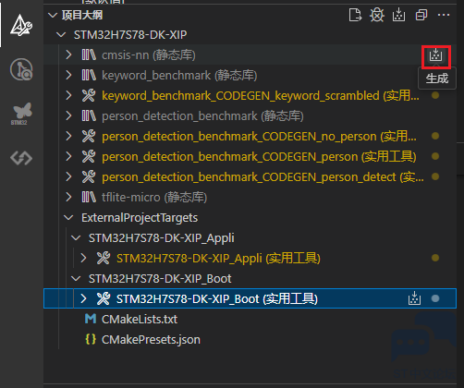Click the configure icon in the 项目大纲 header
464x388 pixels.
tap(355, 15)
